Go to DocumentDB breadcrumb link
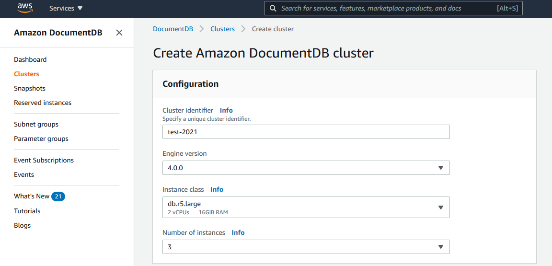The image size is (552, 266). (x=173, y=29)
